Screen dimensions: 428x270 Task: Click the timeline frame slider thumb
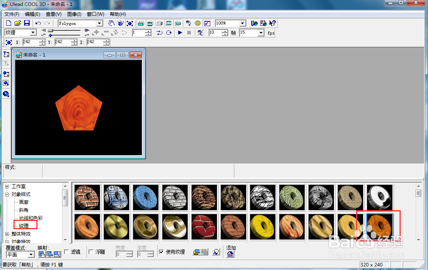[51, 30]
